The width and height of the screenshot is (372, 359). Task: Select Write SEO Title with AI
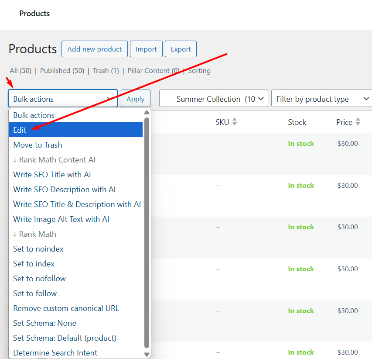click(x=52, y=175)
